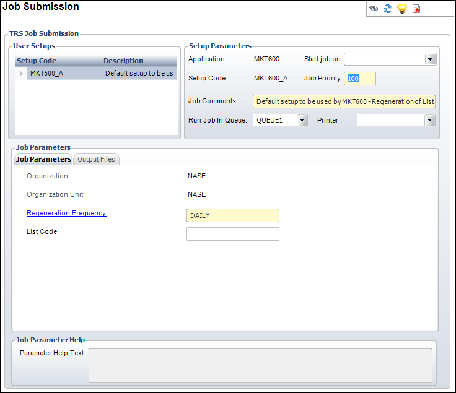Click the blue refresh arrows icon
Viewport: 456px width, 393px height.
(388, 9)
